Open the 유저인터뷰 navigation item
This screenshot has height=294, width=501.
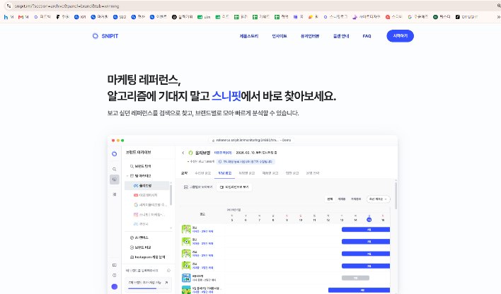[310, 36]
